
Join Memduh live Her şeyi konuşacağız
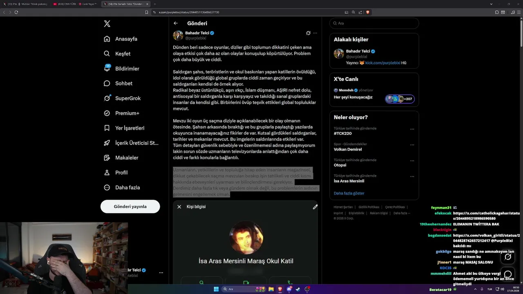[353, 97]
